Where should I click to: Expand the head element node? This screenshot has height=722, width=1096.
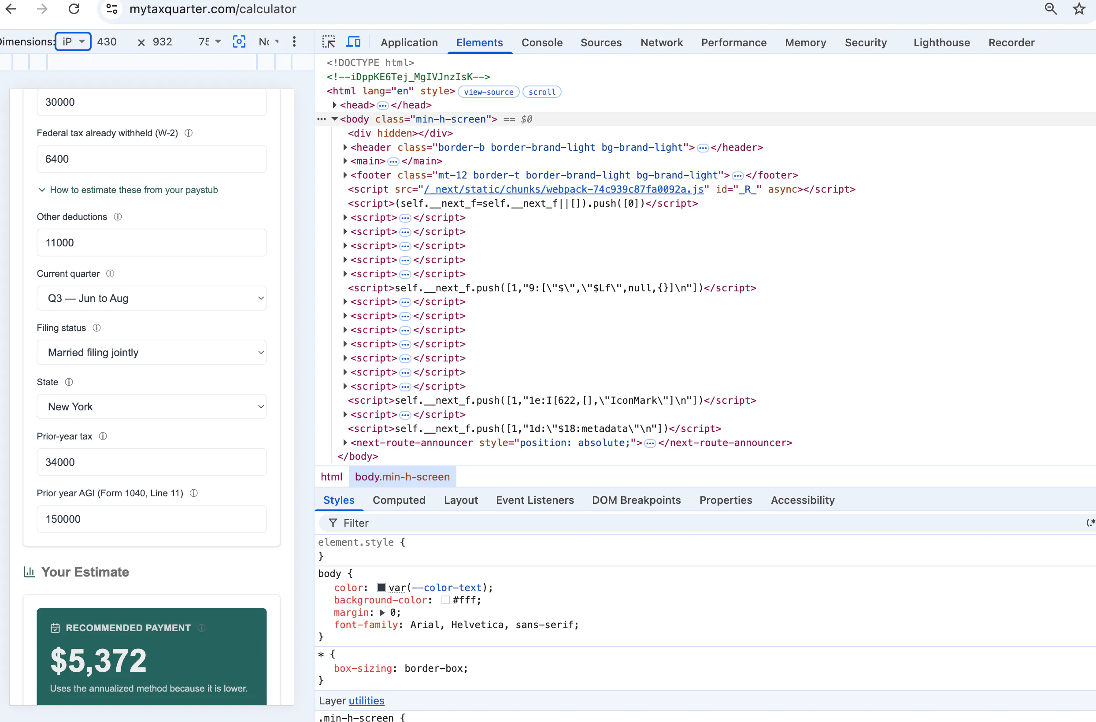(335, 105)
